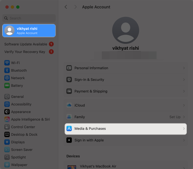This screenshot has height=169, width=193.
Task: Open Accessibility settings pane
Action: (29, 104)
